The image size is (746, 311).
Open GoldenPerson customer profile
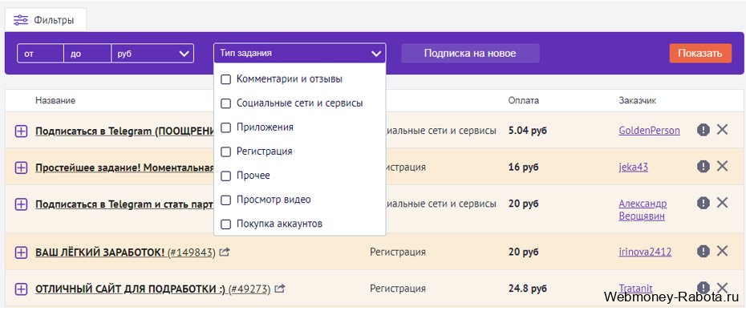click(x=649, y=131)
